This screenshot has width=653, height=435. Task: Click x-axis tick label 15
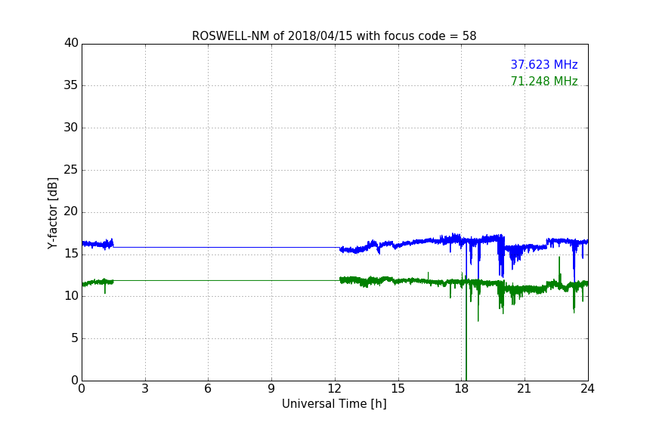pos(398,389)
